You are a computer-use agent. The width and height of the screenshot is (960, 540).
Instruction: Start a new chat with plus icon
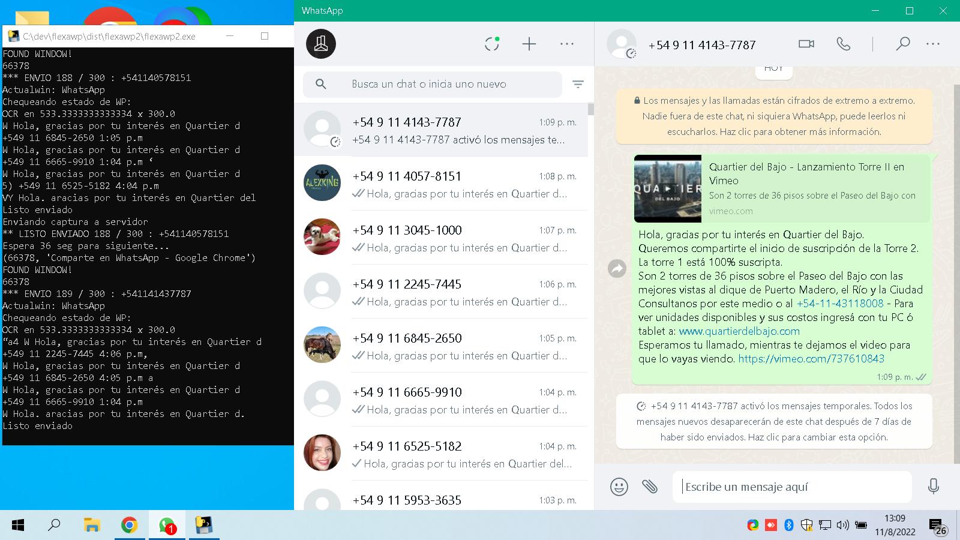529,44
